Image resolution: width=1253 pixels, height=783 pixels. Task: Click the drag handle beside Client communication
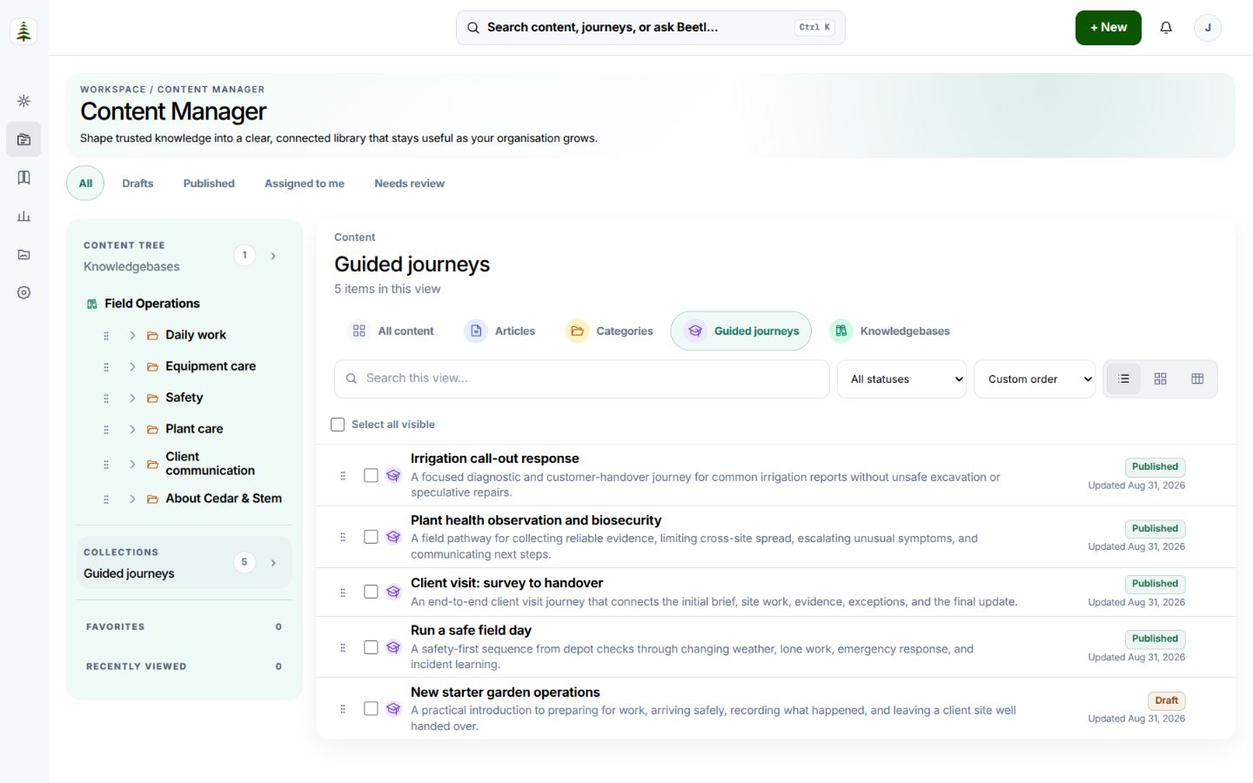point(106,465)
